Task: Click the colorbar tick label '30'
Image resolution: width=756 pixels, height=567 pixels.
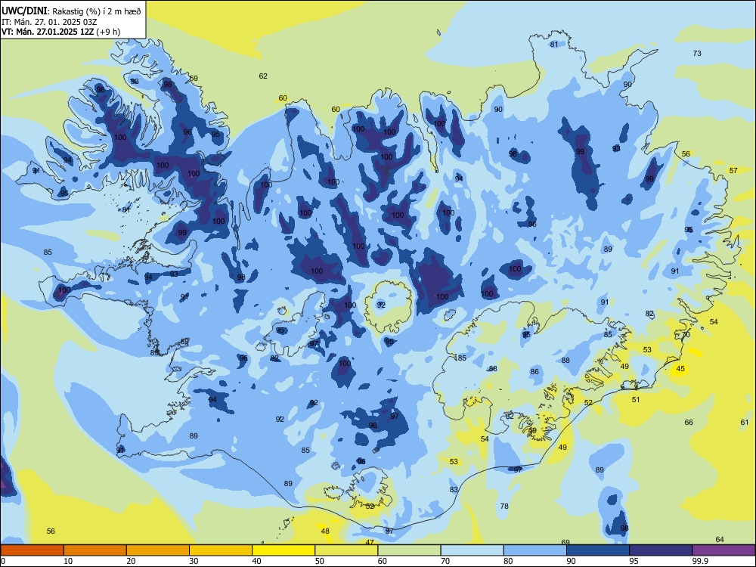Action: [x=194, y=561]
